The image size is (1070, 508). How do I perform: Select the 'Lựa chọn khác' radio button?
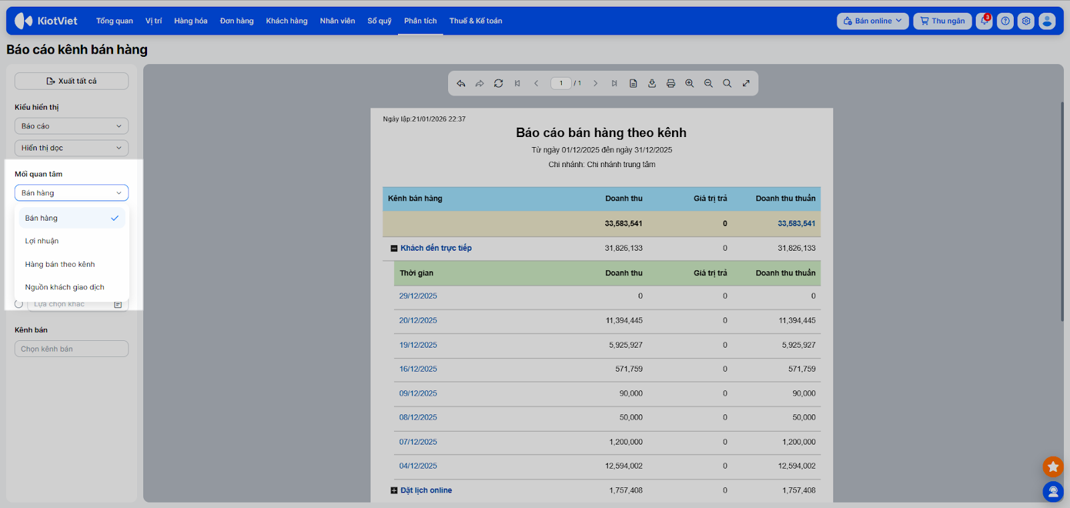click(19, 304)
